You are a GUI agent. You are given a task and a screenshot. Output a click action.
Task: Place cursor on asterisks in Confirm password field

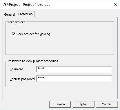[x=41, y=78]
